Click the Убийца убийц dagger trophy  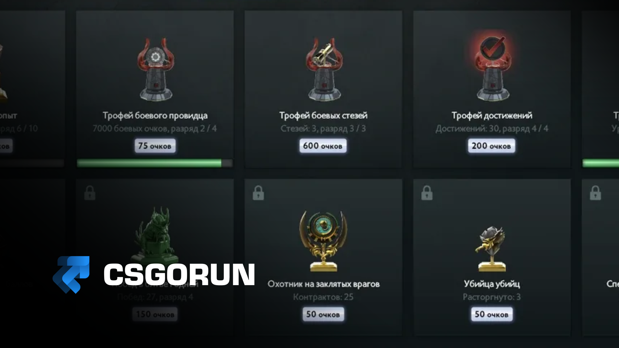[492, 248]
